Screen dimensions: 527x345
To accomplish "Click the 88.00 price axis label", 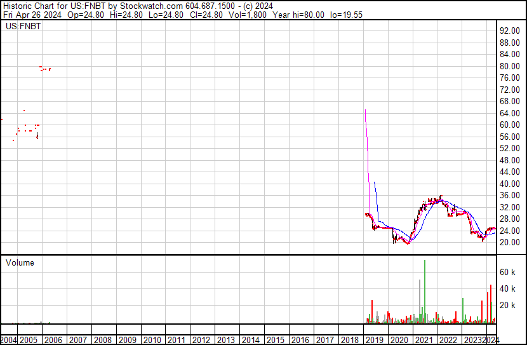I will [510, 43].
